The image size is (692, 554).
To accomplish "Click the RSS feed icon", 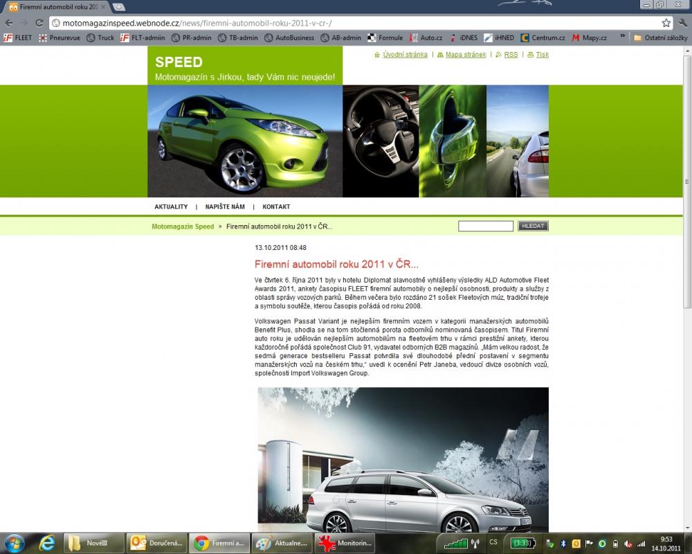I will point(498,55).
